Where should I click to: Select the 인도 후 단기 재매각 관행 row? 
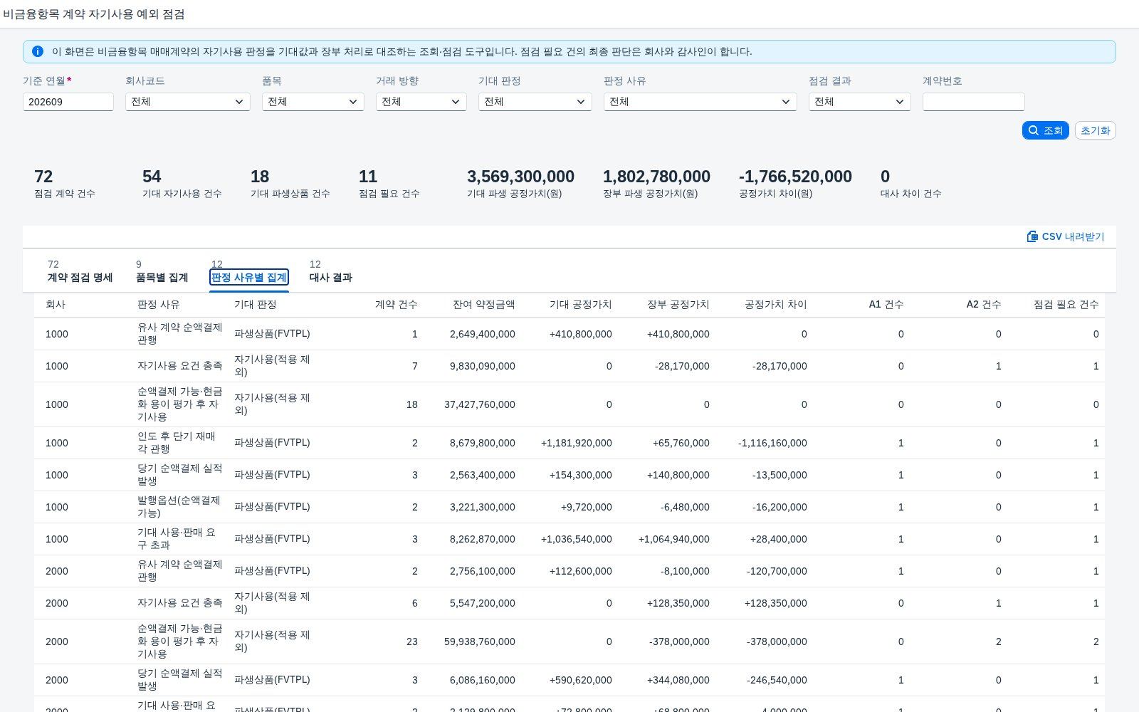(569, 443)
